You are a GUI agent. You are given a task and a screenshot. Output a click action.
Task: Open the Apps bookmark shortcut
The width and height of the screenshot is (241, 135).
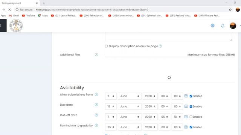tap(3, 16)
